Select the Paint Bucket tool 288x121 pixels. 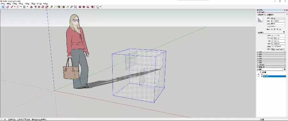pos(59,7)
